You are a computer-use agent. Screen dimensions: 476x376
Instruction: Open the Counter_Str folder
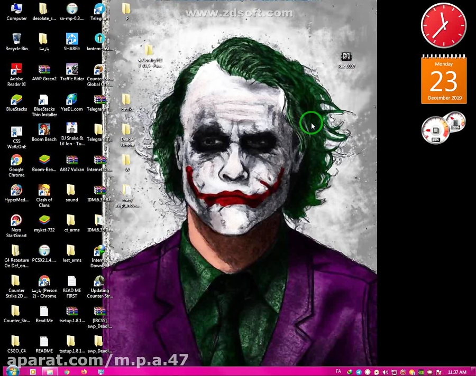pyautogui.click(x=16, y=314)
